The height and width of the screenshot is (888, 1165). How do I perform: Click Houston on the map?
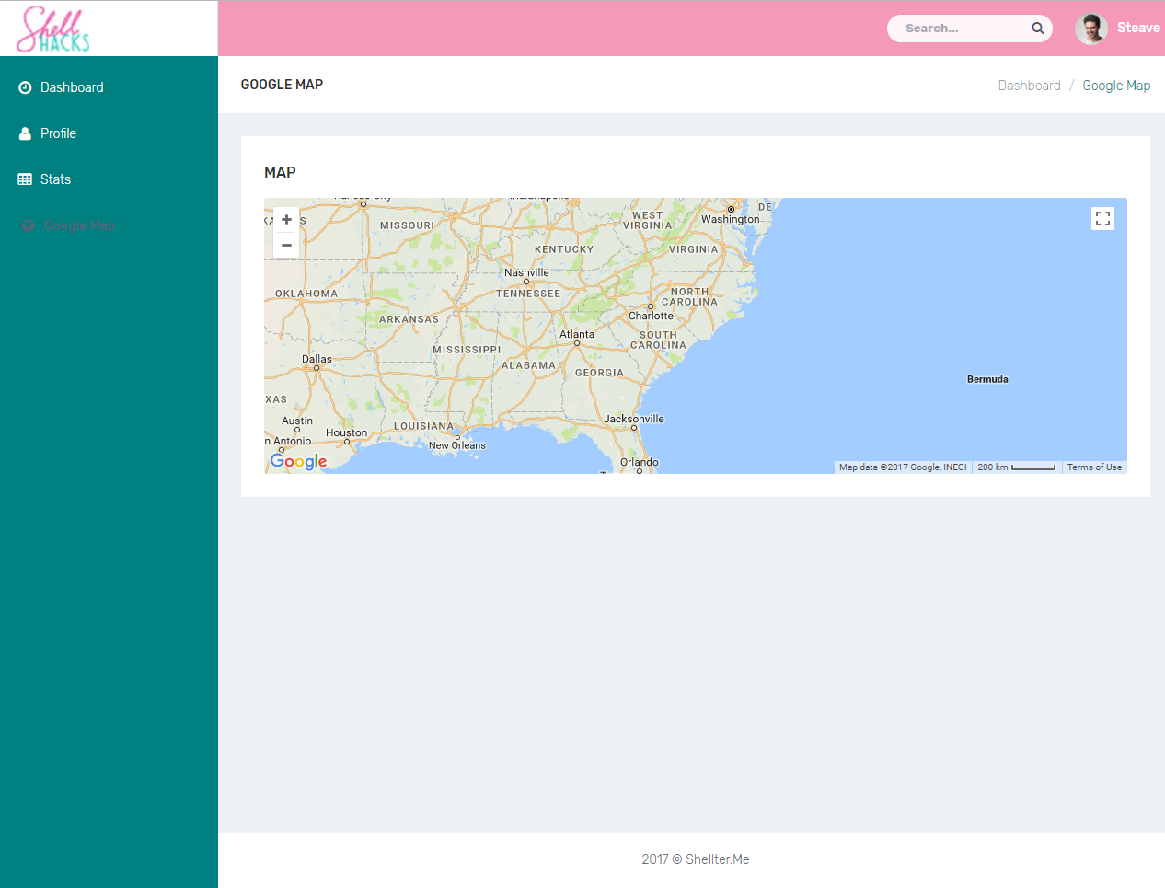point(346,432)
